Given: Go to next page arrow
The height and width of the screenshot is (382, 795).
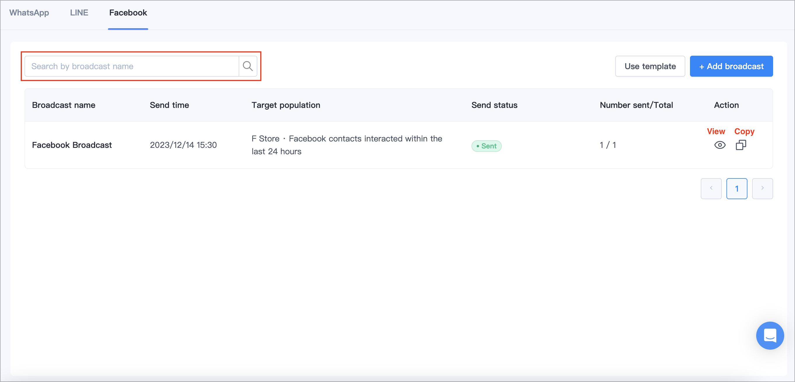Looking at the screenshot, I should pos(762,188).
